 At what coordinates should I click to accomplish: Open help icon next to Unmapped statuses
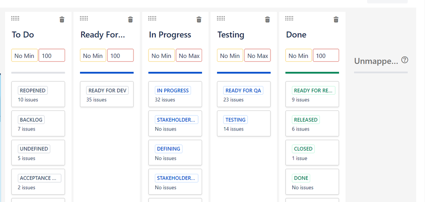click(405, 60)
